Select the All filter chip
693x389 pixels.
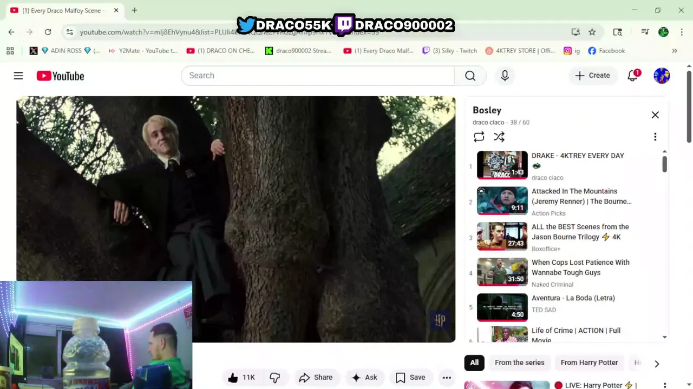tap(474, 363)
